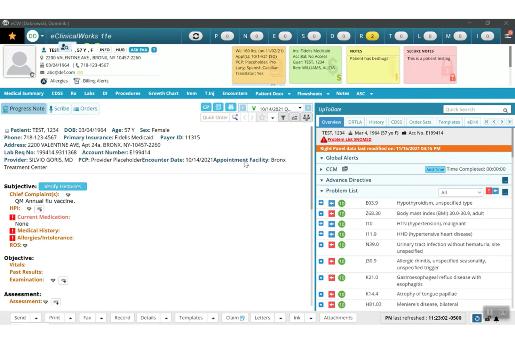Click the Verify Histories button

pyautogui.click(x=63, y=187)
